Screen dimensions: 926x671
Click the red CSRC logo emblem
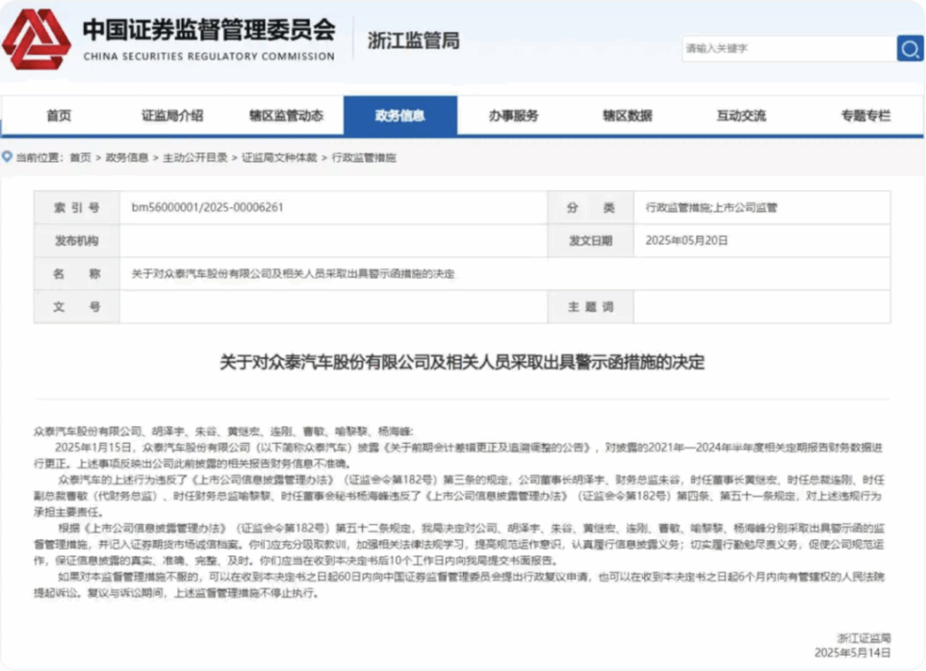click(x=36, y=40)
